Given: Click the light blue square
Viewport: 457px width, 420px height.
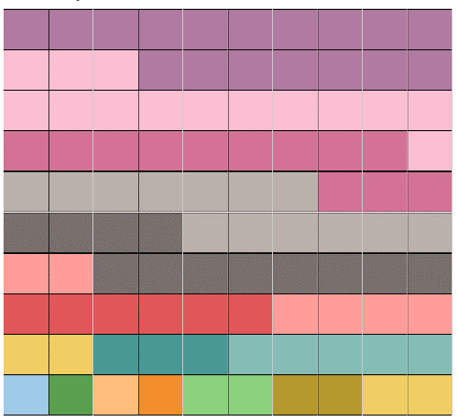Looking at the screenshot, I should tap(26, 395).
